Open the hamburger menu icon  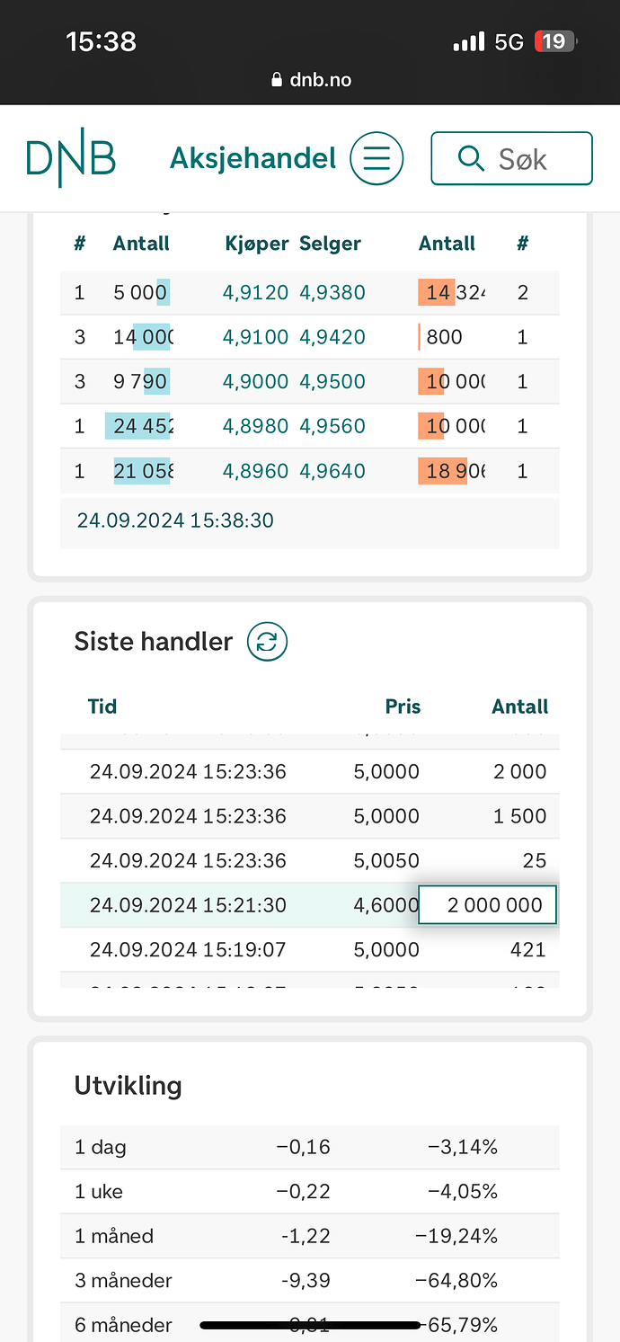(x=376, y=158)
